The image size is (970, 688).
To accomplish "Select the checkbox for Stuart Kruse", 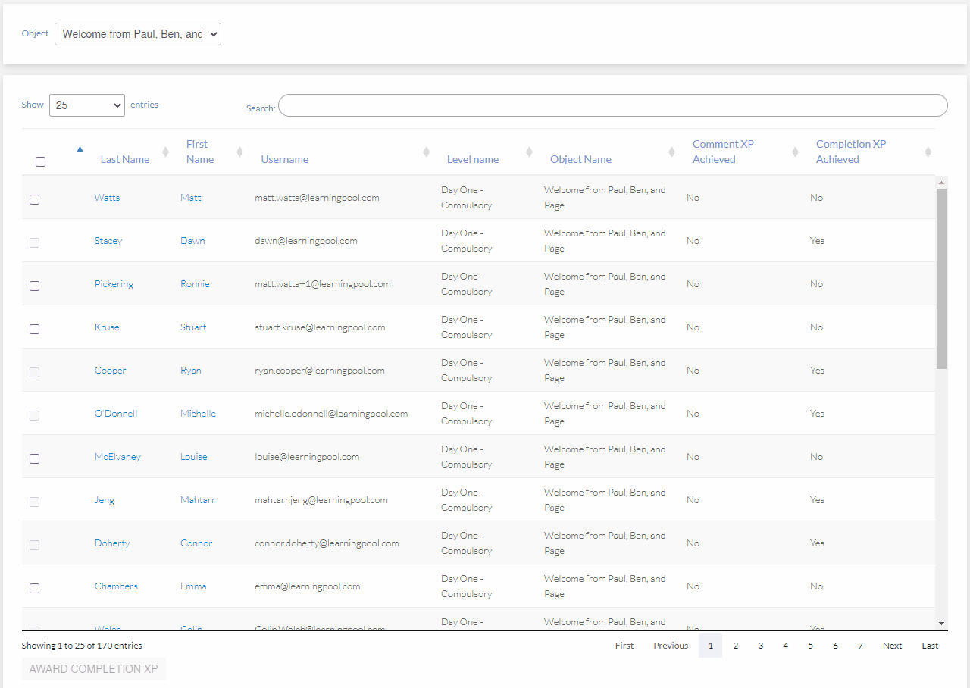I will pos(34,329).
